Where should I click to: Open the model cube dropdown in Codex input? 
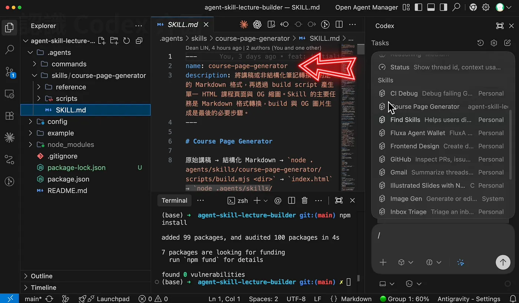[x=405, y=263]
